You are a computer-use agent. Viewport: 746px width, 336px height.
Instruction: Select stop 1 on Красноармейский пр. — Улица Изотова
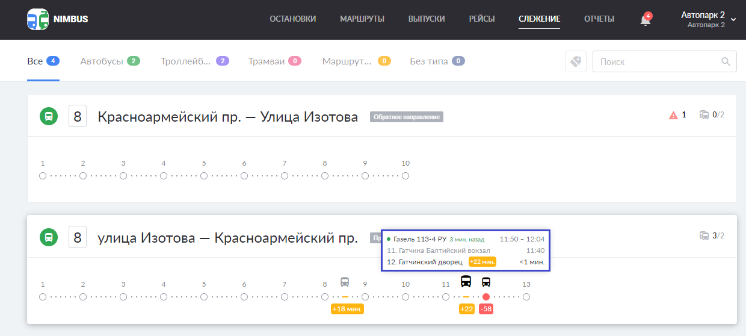[43, 176]
